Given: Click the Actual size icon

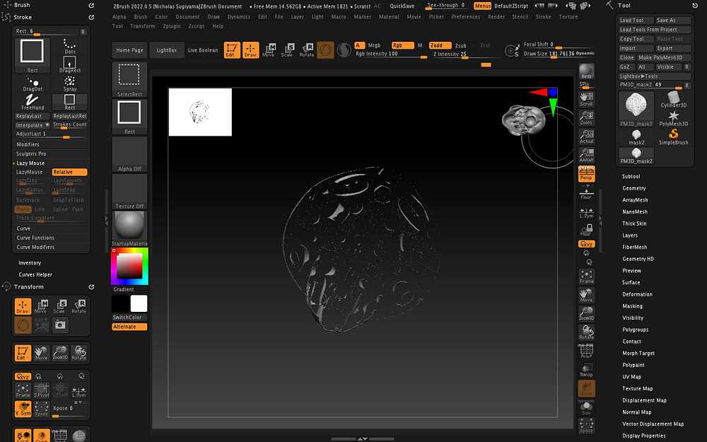Looking at the screenshot, I should tap(586, 136).
